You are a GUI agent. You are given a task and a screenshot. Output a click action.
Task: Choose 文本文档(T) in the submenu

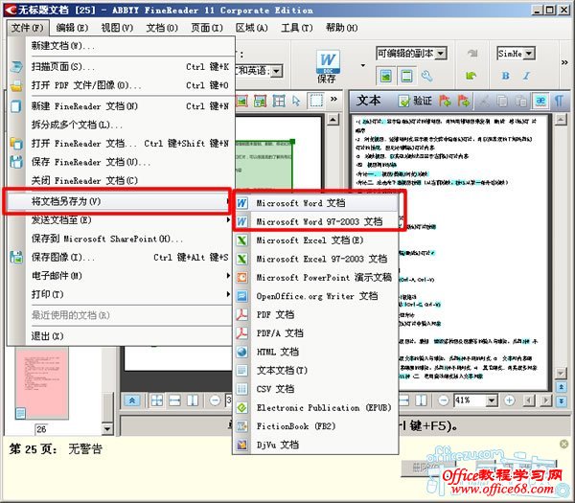(316, 371)
